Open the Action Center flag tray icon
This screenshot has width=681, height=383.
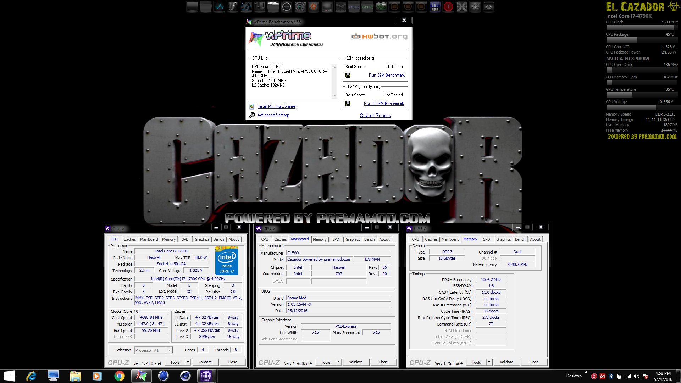tap(645, 376)
